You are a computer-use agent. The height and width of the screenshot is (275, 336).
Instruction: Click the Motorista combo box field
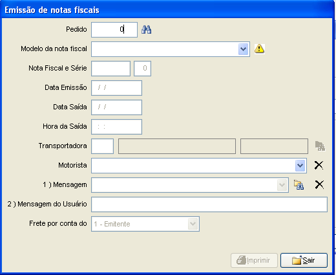199,166
